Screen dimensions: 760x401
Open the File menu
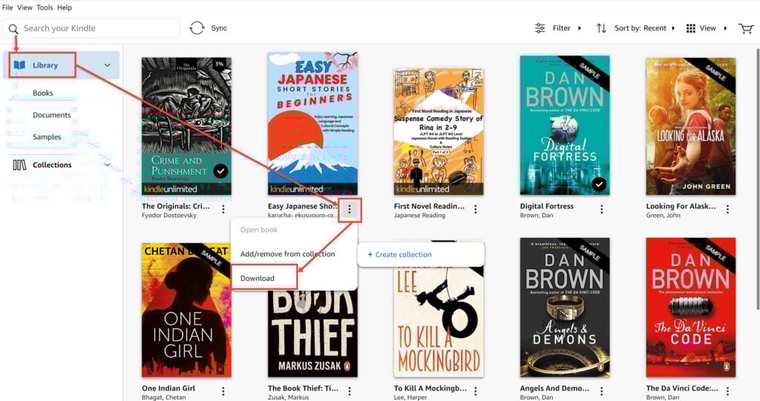[7, 7]
